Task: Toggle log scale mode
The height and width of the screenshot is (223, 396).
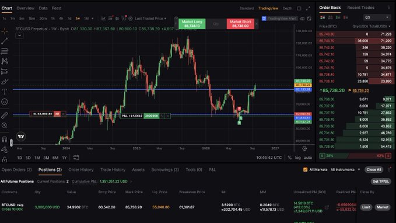Action: [298, 158]
